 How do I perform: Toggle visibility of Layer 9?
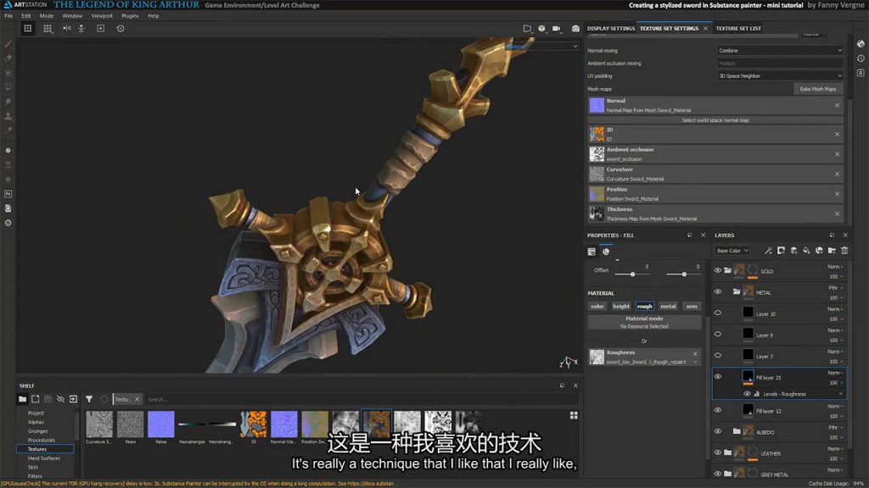pyautogui.click(x=718, y=334)
